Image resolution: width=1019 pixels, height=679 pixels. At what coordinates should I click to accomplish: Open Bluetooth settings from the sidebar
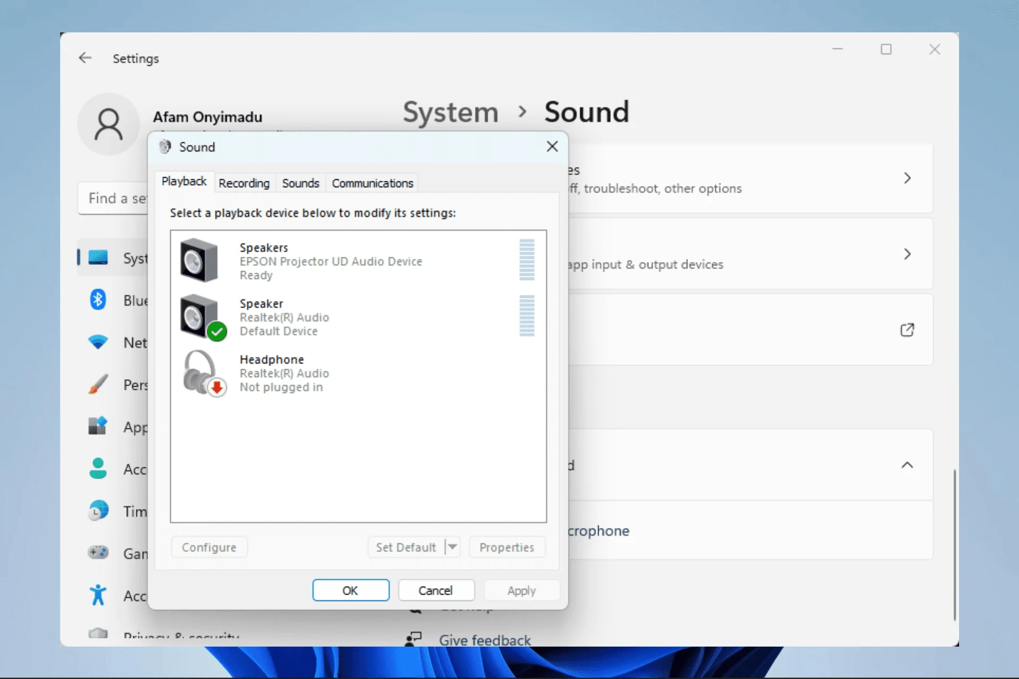(x=98, y=299)
